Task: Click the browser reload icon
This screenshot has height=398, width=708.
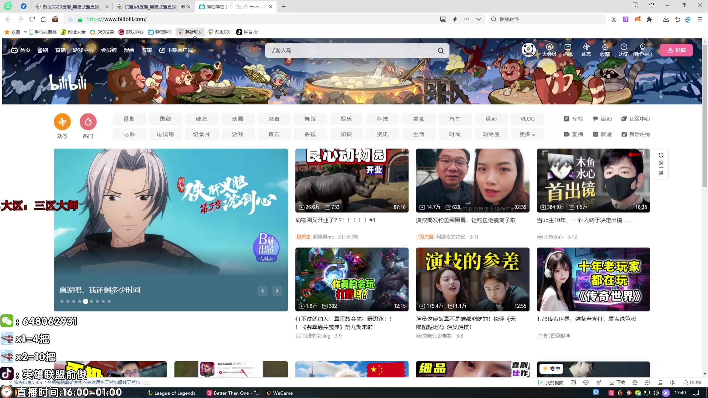Action: (x=32, y=19)
